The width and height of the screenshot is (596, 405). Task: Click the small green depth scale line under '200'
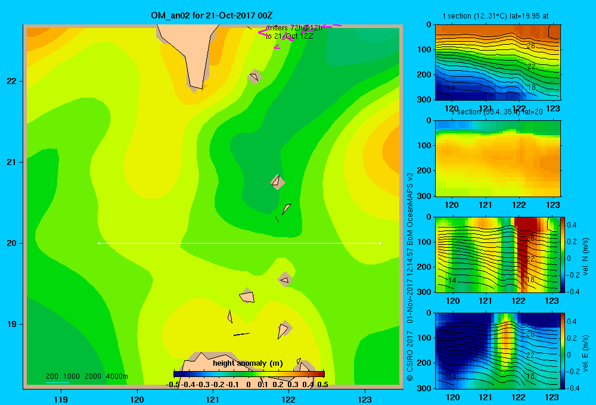[57, 382]
